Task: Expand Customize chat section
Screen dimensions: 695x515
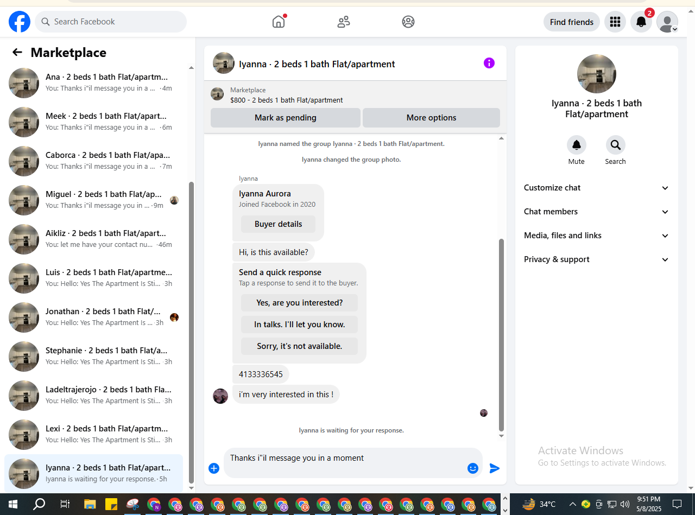Action: (x=597, y=188)
